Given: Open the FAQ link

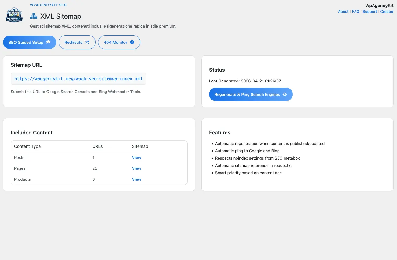Looking at the screenshot, I should (x=356, y=12).
